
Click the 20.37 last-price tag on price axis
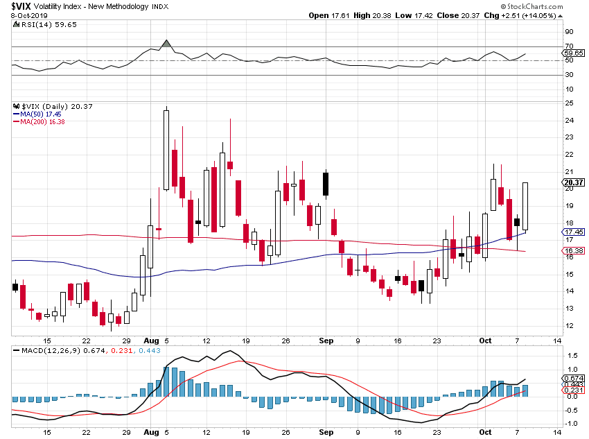click(574, 182)
